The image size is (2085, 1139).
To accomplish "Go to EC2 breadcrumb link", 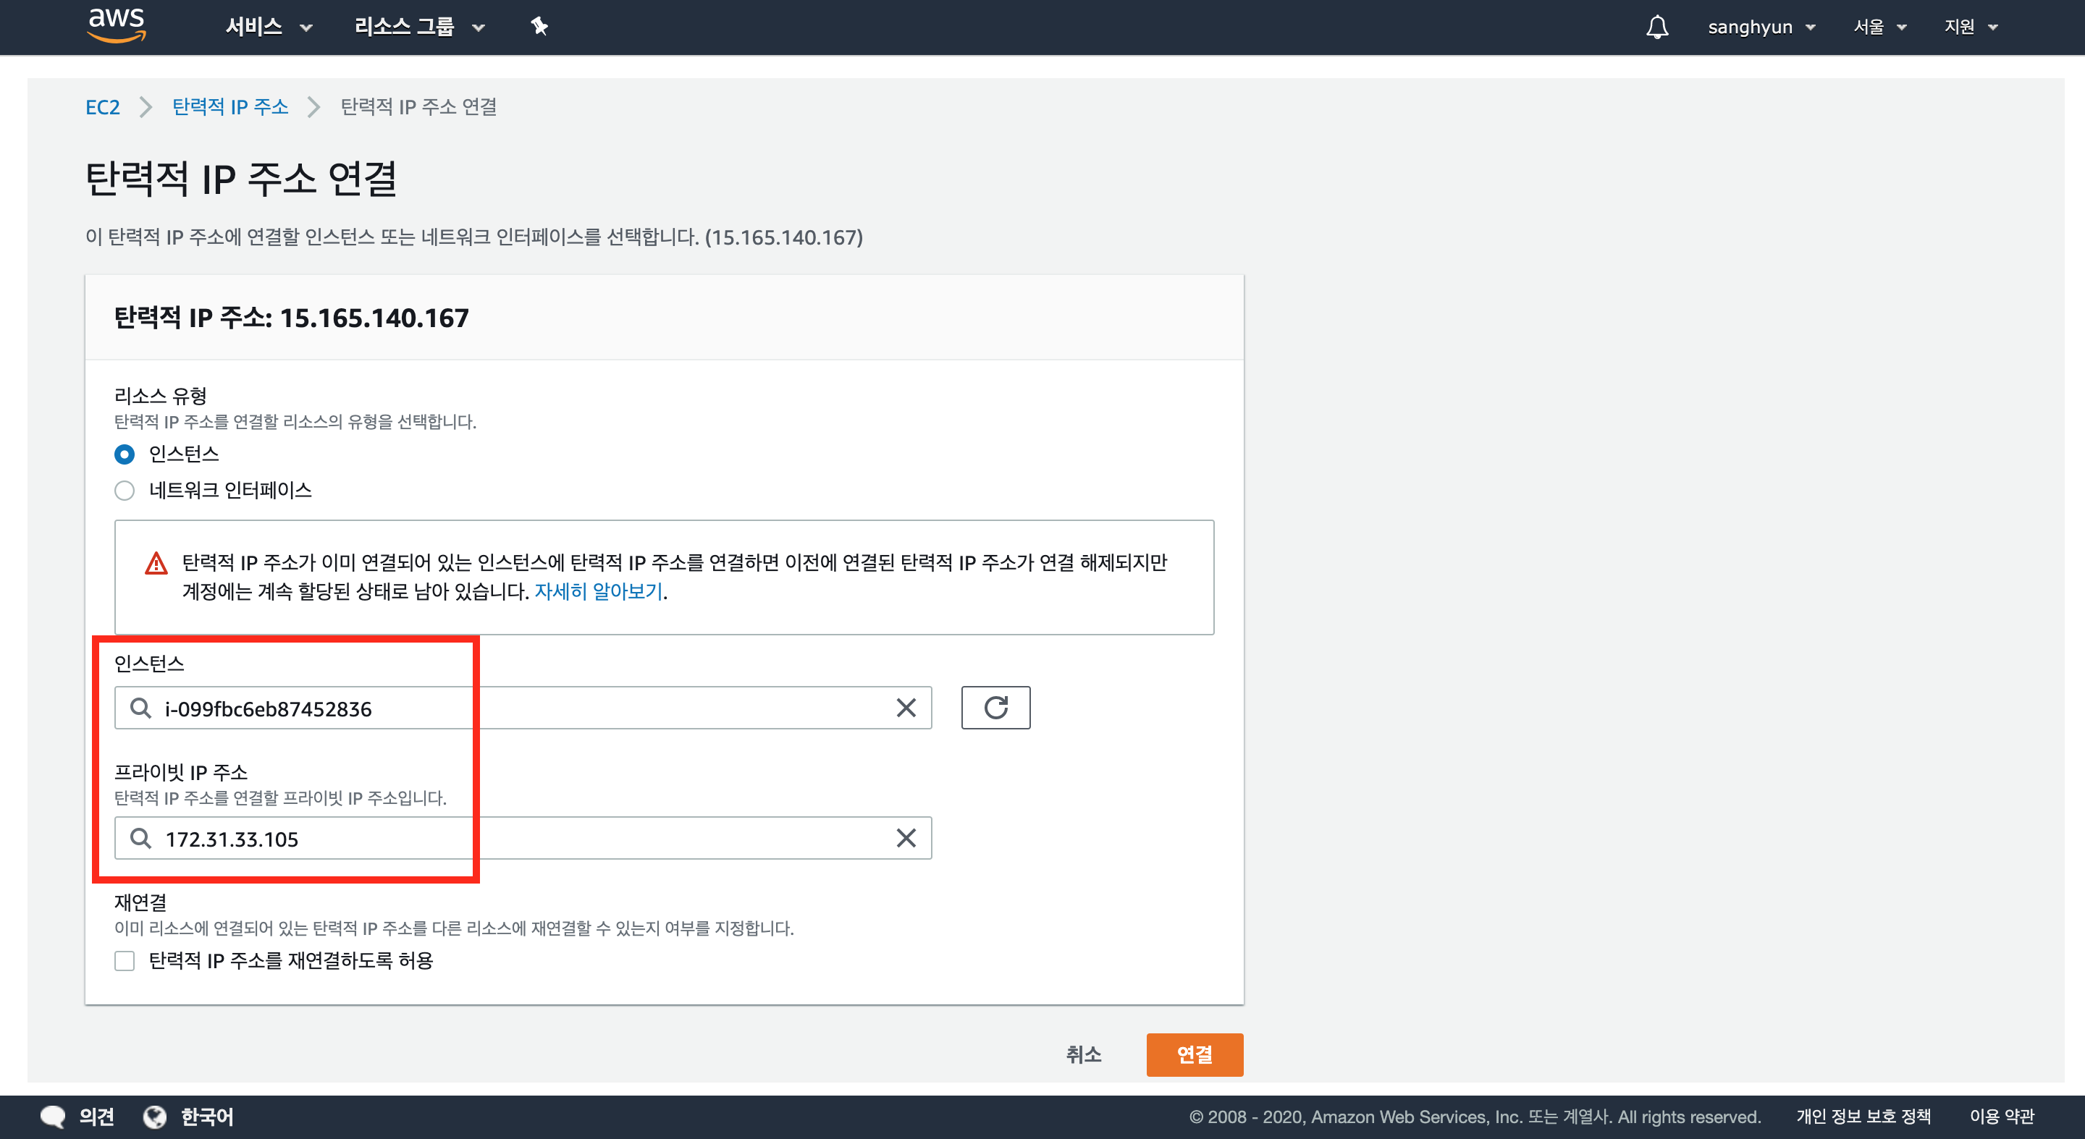I will pos(102,107).
